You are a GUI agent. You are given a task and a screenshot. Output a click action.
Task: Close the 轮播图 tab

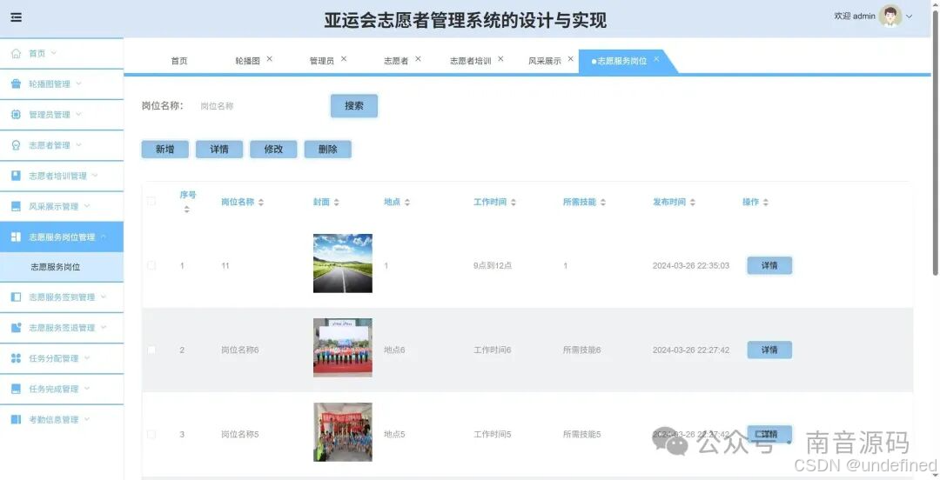[x=269, y=59]
